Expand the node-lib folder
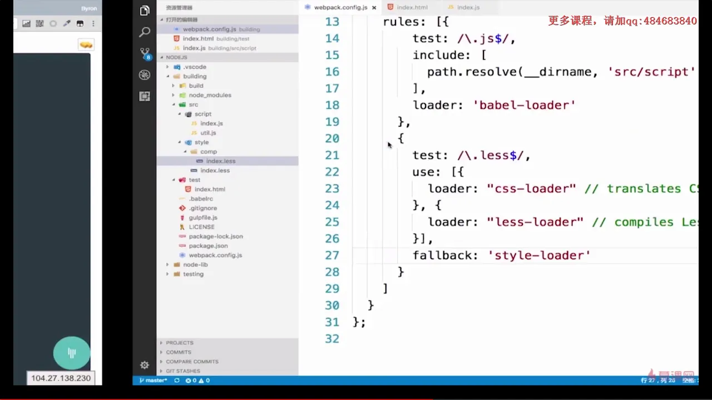Image resolution: width=712 pixels, height=400 pixels. coord(228,264)
